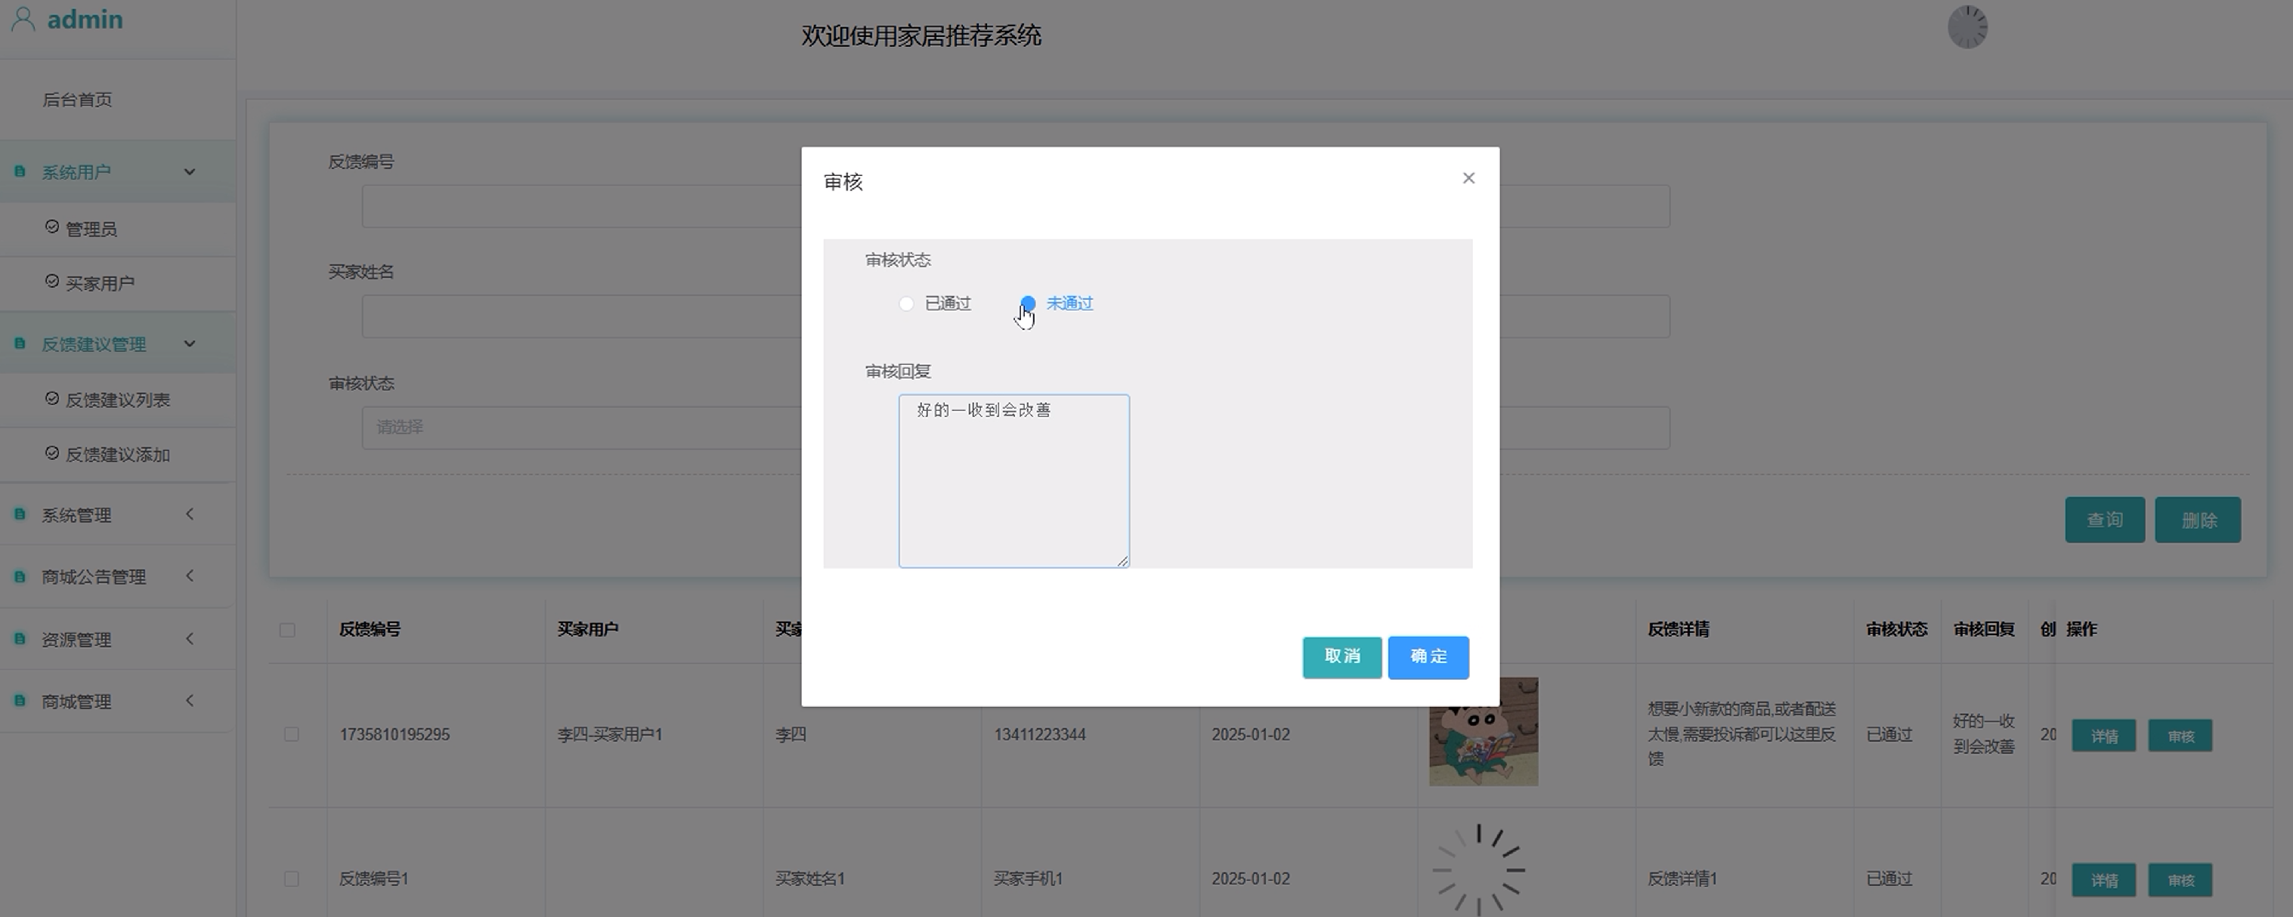Screen dimensions: 2293x917
Task: Click the 资源管理 sidebar icon
Action: [20, 640]
